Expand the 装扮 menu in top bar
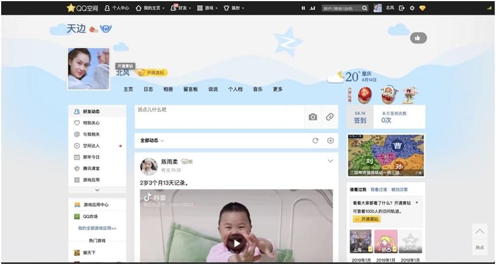The width and height of the screenshot is (496, 265). [x=234, y=8]
